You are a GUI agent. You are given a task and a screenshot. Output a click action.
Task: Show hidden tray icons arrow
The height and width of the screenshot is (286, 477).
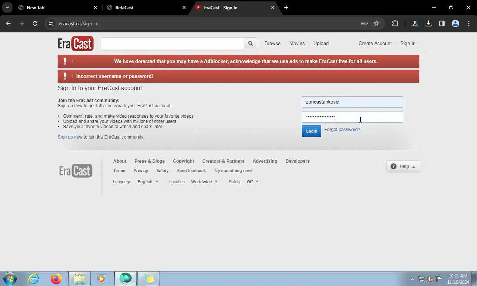click(412, 279)
